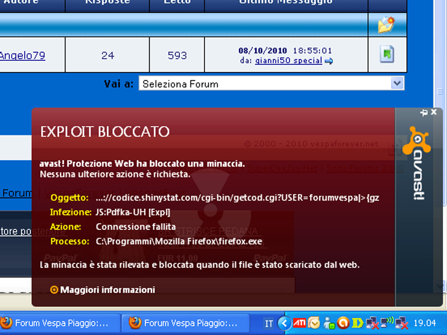Click the yellow-green D tray icon
The width and height of the screenshot is (447, 335).
[358, 323]
